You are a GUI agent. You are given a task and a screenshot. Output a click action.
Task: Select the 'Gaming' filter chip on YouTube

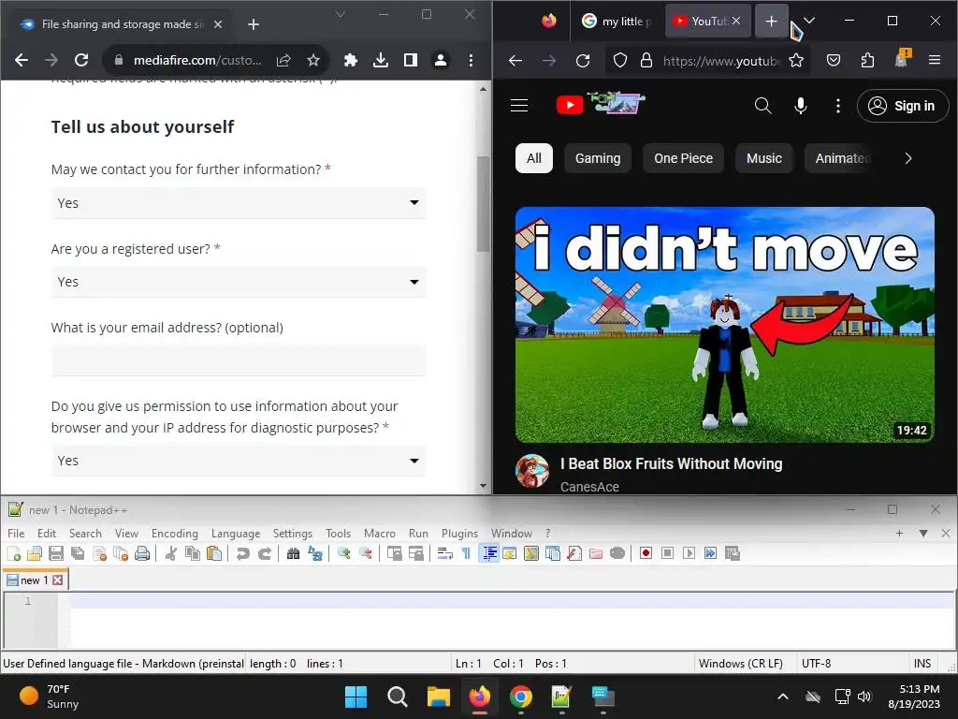pos(598,158)
